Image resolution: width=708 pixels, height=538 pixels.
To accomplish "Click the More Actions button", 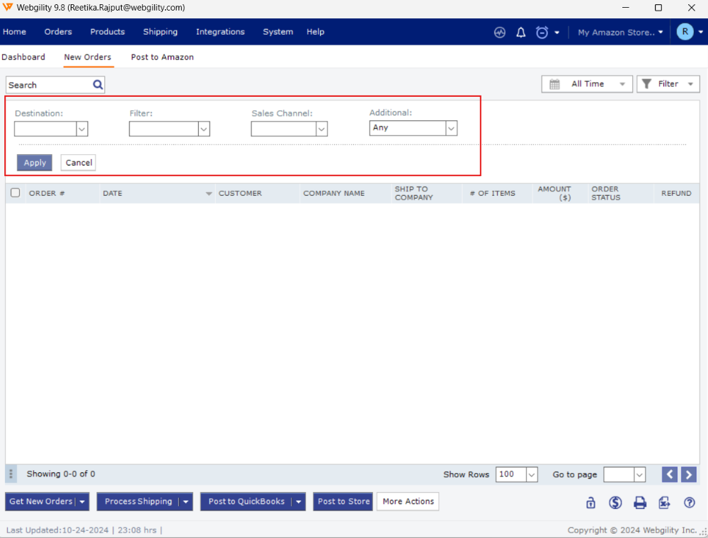I will coord(409,502).
